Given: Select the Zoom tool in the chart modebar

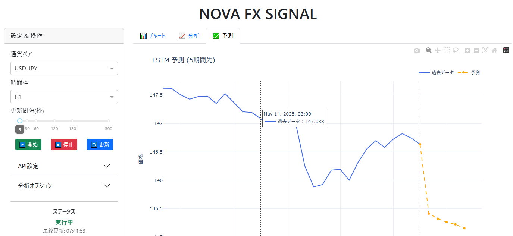Looking at the screenshot, I should 429,50.
